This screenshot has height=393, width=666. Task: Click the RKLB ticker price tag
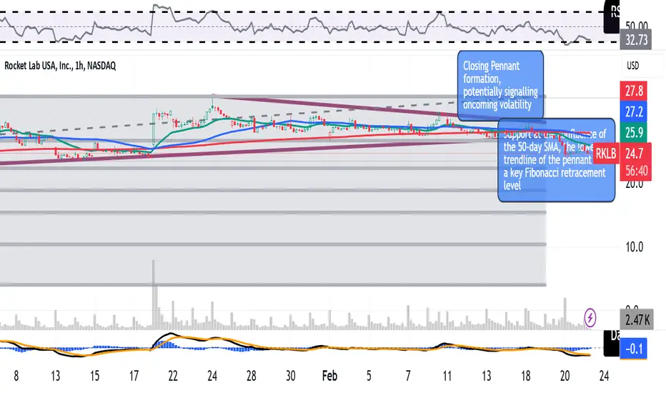606,154
